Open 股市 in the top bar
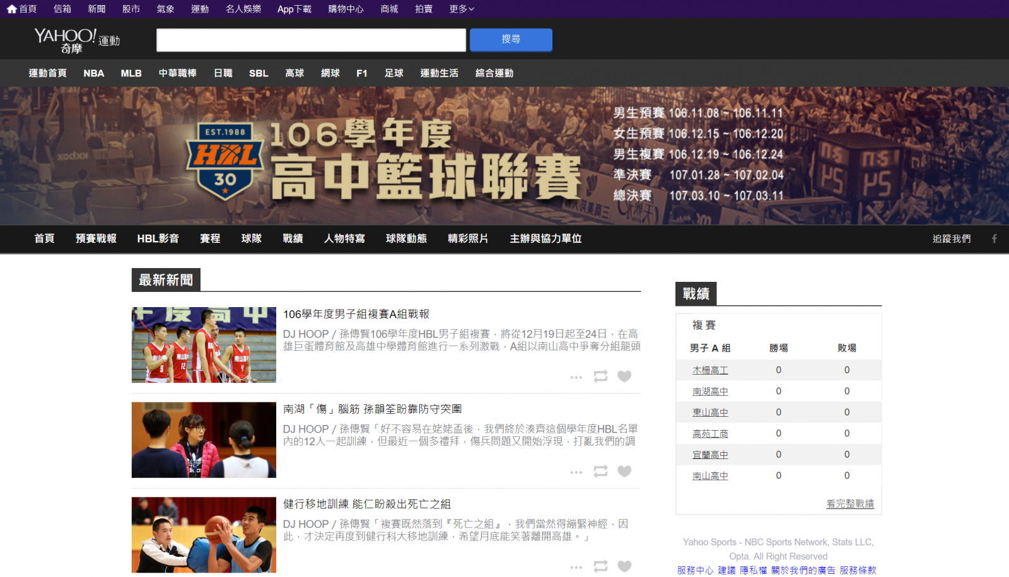The width and height of the screenshot is (1009, 577). pyautogui.click(x=131, y=9)
